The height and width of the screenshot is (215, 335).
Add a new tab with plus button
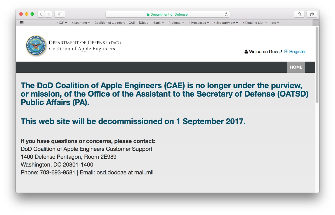click(316, 23)
